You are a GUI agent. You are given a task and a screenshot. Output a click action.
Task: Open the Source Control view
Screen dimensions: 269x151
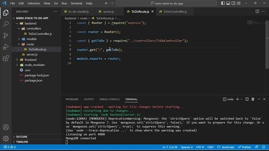pos(5,35)
